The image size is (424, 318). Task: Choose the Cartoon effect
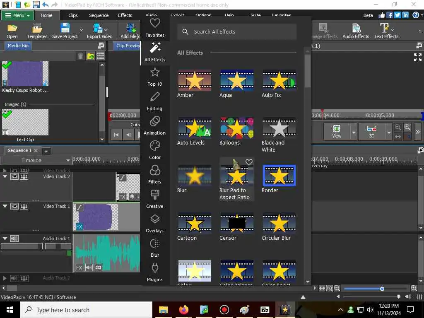tap(195, 223)
